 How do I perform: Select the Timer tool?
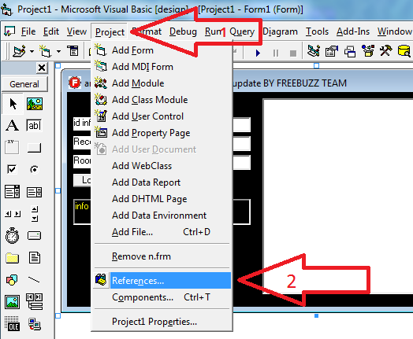click(x=13, y=236)
